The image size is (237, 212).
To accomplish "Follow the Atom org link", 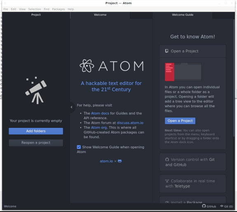I will tap(99, 127).
